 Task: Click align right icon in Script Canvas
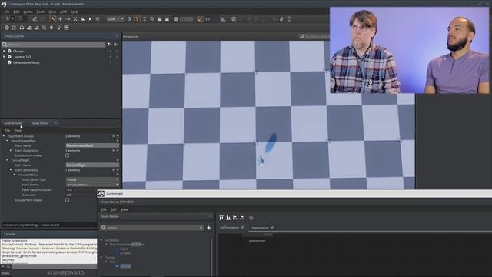pos(242,218)
